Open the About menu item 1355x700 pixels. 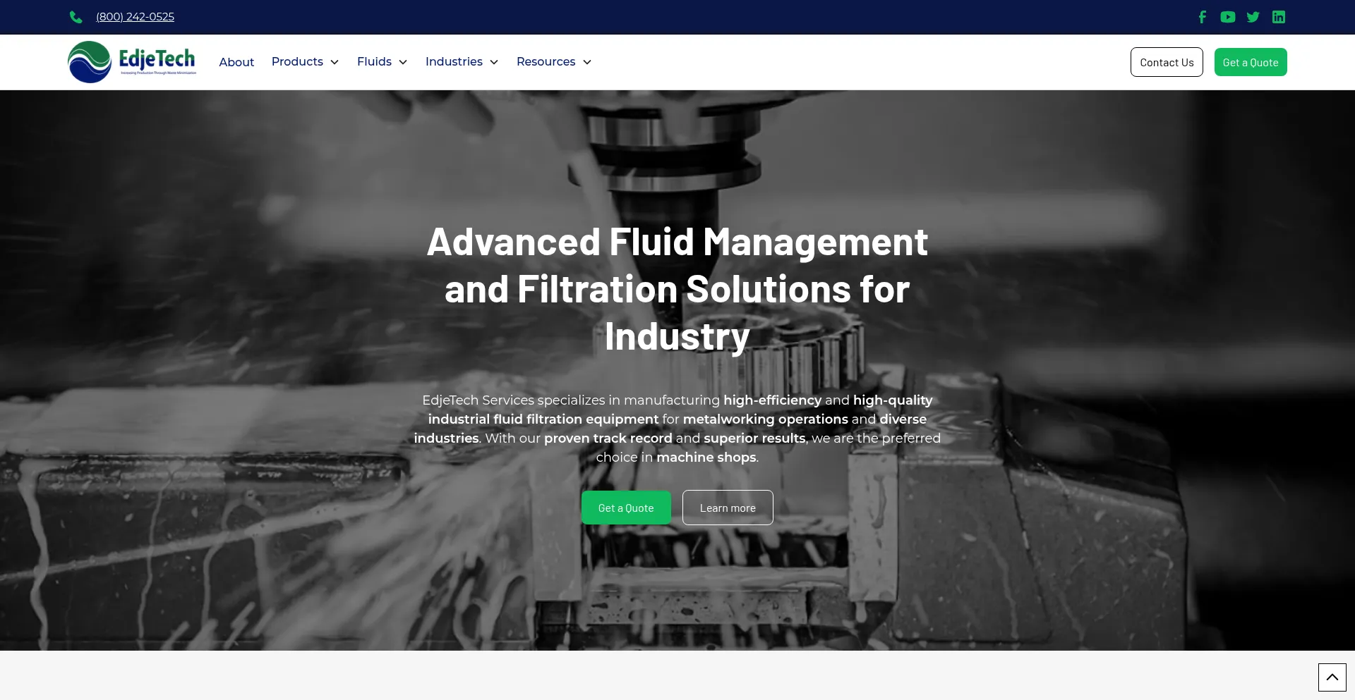click(236, 62)
